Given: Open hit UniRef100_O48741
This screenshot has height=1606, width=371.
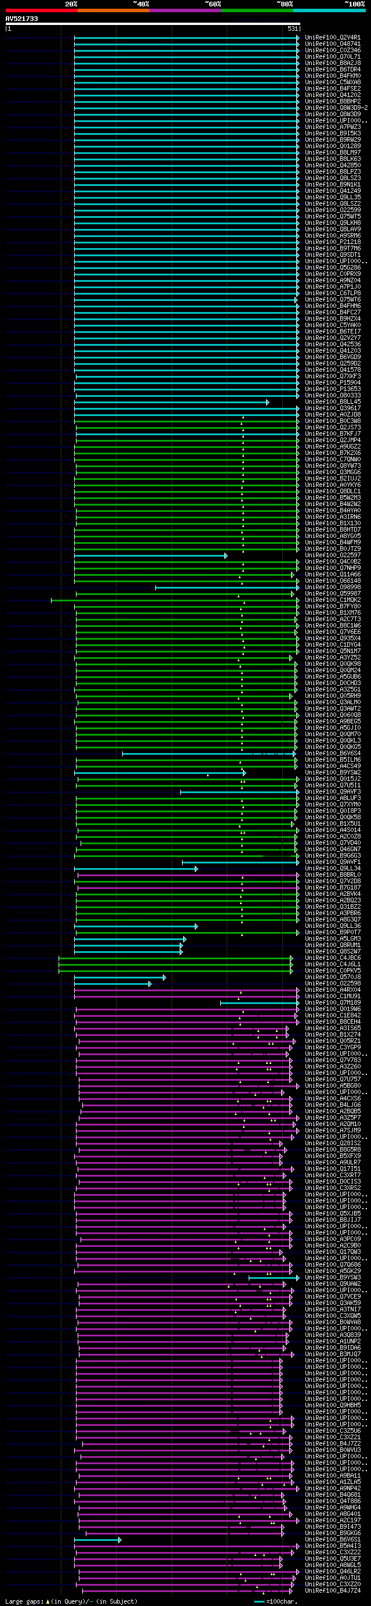Looking at the screenshot, I should click(x=332, y=44).
